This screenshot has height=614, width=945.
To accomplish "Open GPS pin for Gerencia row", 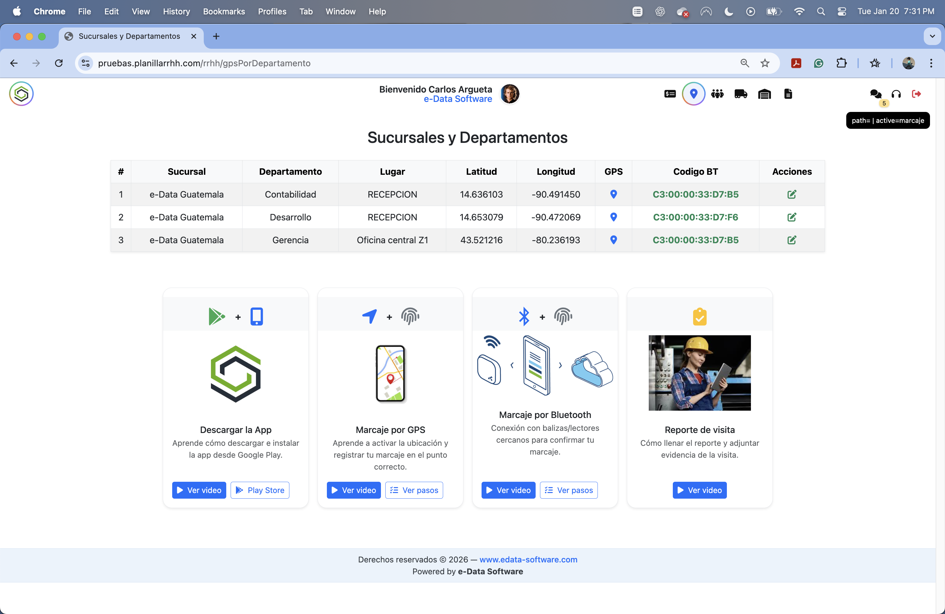I will (x=613, y=240).
